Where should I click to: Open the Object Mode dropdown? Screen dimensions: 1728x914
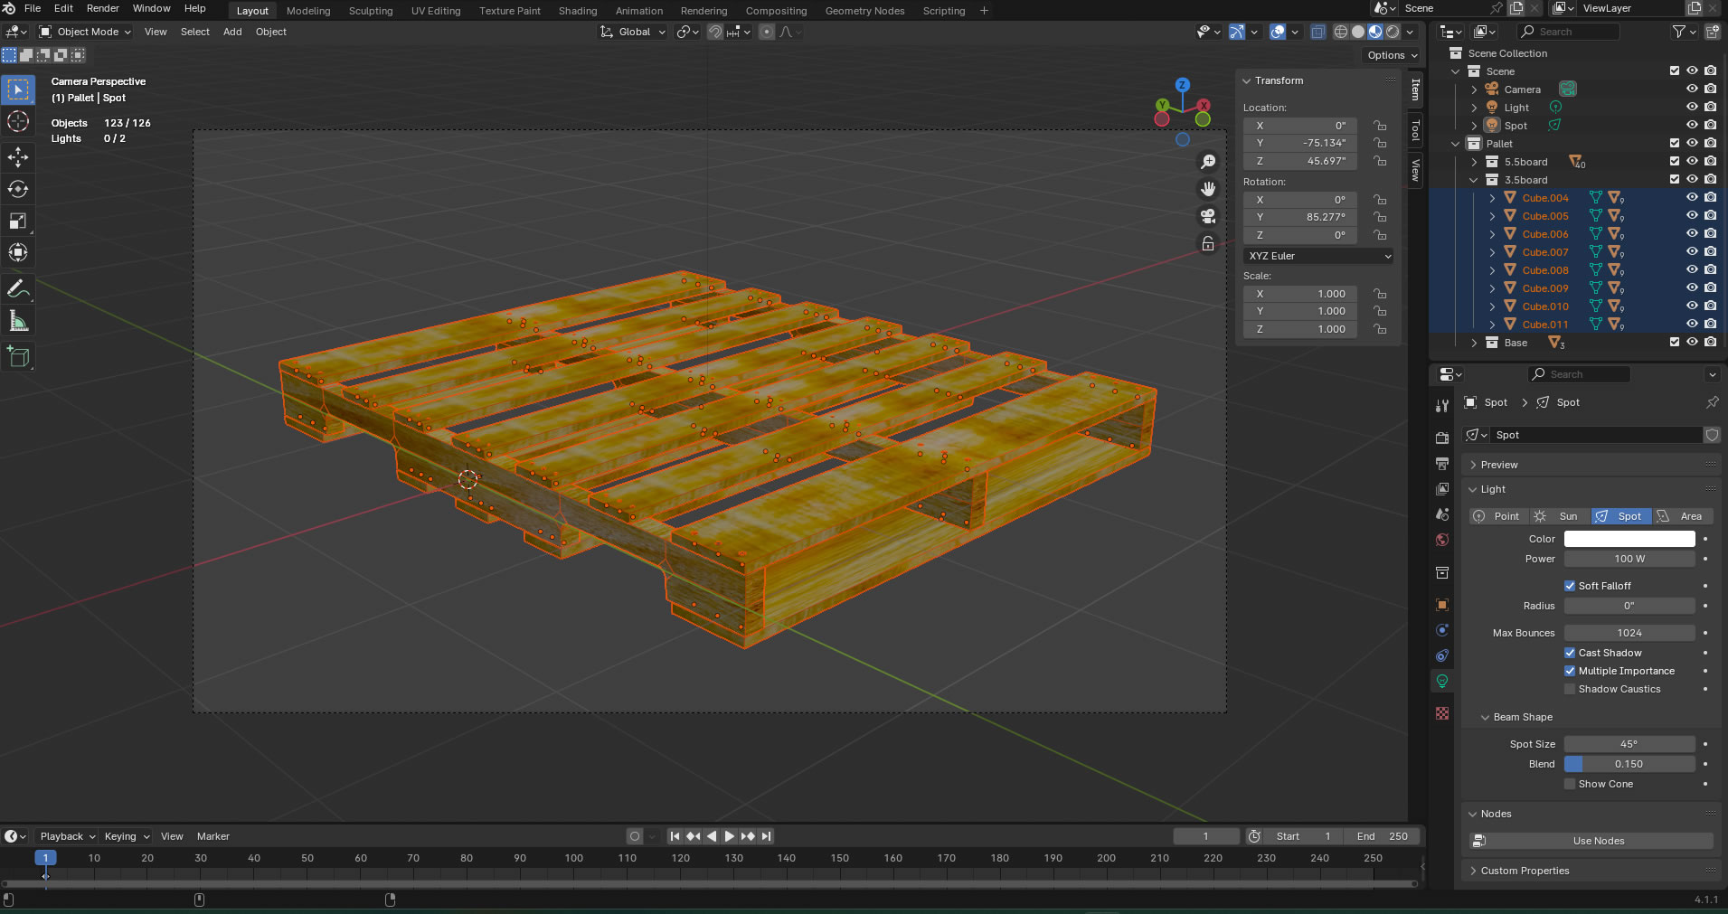point(86,32)
